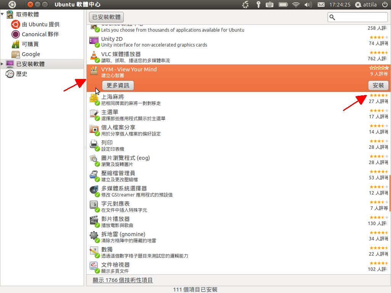Image resolution: width=391 pixels, height=293 pixels.
Task: Click the star rating of VYM
Action: (x=379, y=68)
